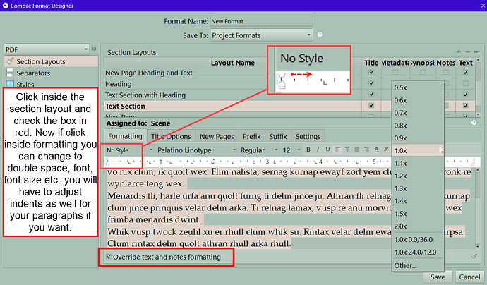The image size is (487, 285).
Task: Select the Heading layout row
Action: pyautogui.click(x=233, y=84)
